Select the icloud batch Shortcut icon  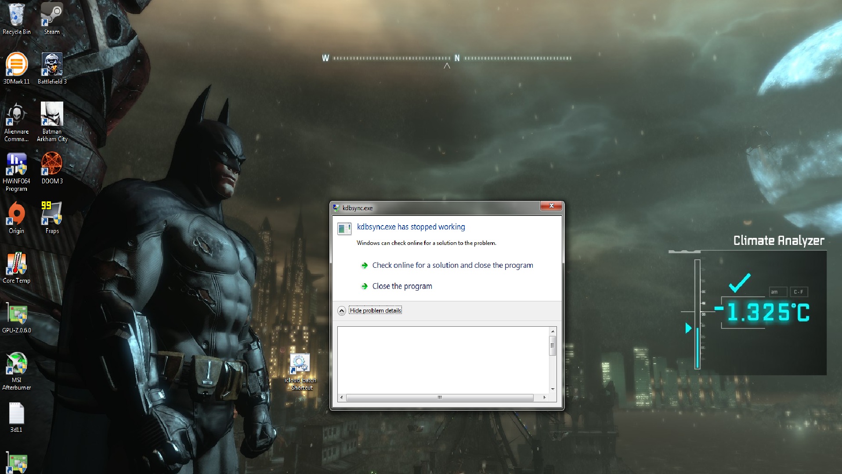point(300,372)
